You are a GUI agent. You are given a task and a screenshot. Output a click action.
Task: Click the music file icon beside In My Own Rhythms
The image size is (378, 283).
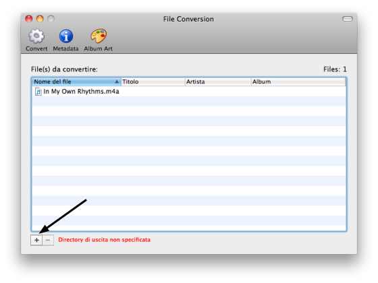click(38, 92)
